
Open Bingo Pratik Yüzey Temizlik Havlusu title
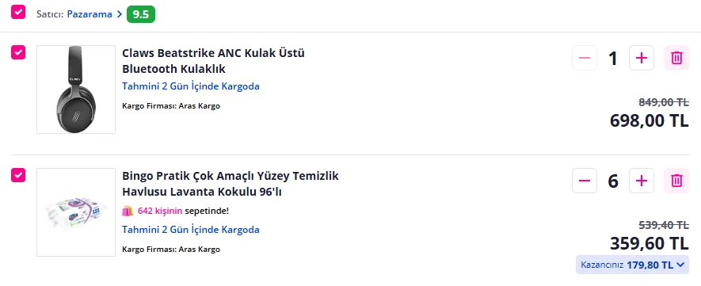tap(230, 184)
